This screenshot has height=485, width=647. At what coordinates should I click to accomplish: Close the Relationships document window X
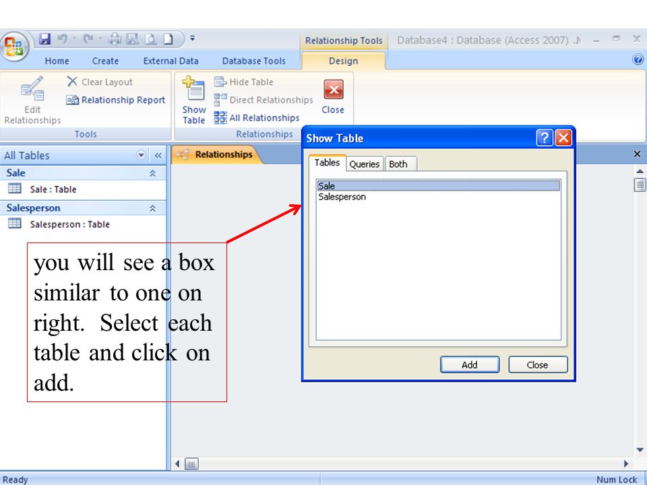pyautogui.click(x=637, y=154)
